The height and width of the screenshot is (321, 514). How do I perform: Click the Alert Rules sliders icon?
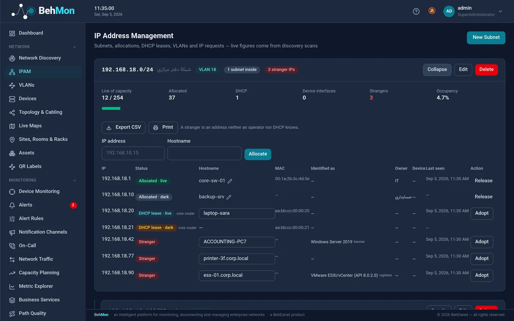[12, 219]
